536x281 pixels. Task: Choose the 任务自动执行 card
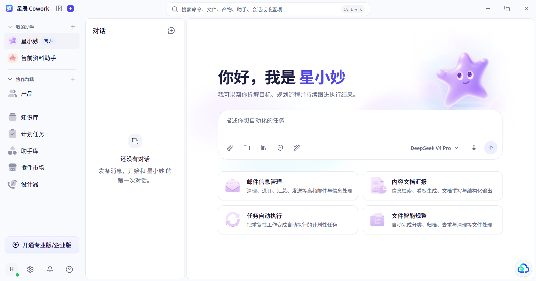point(288,220)
